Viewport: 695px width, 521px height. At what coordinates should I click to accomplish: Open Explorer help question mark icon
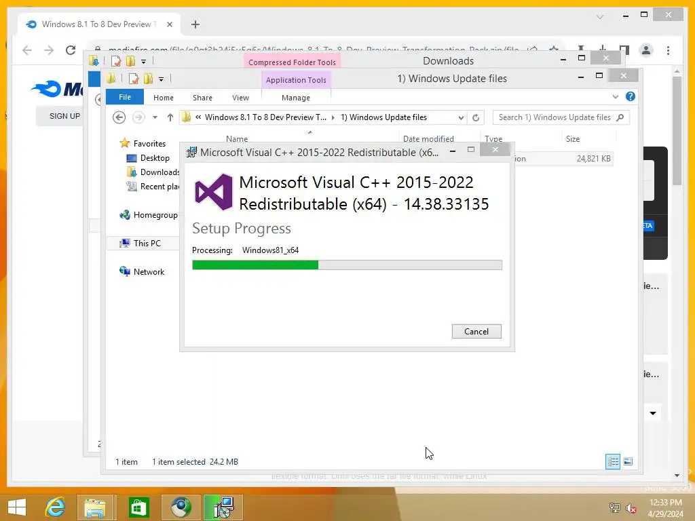[x=630, y=96]
